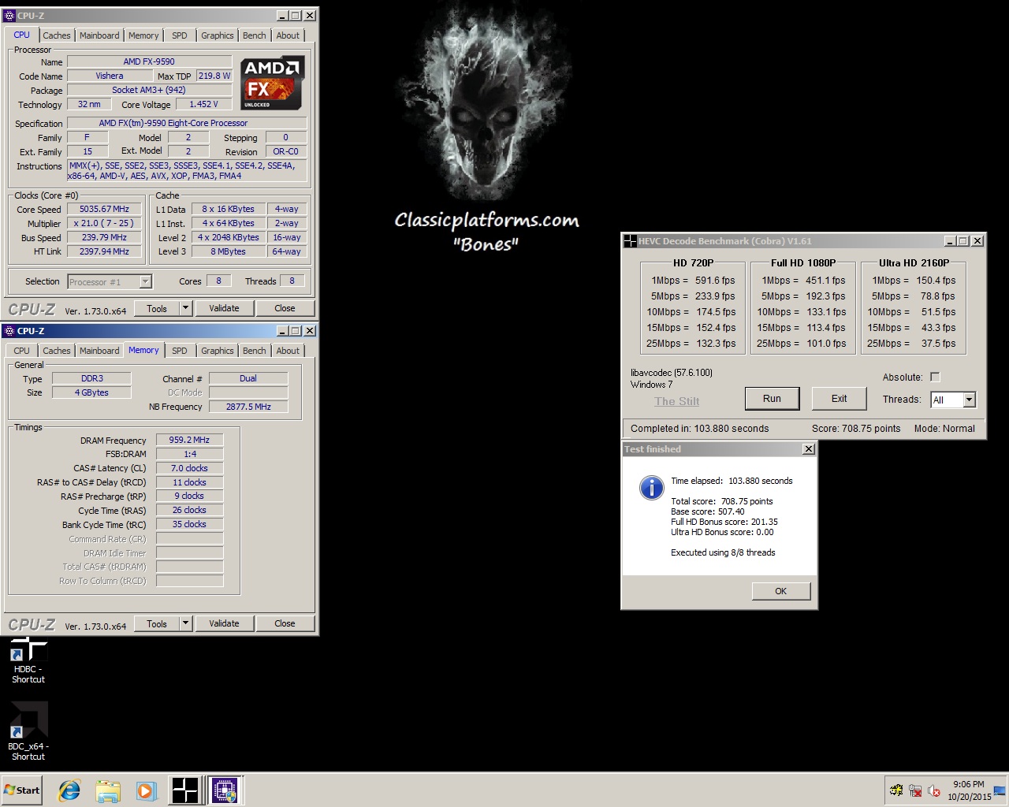Screen dimensions: 1009x807
Task: Close the Test finished dialog
Action: [809, 448]
